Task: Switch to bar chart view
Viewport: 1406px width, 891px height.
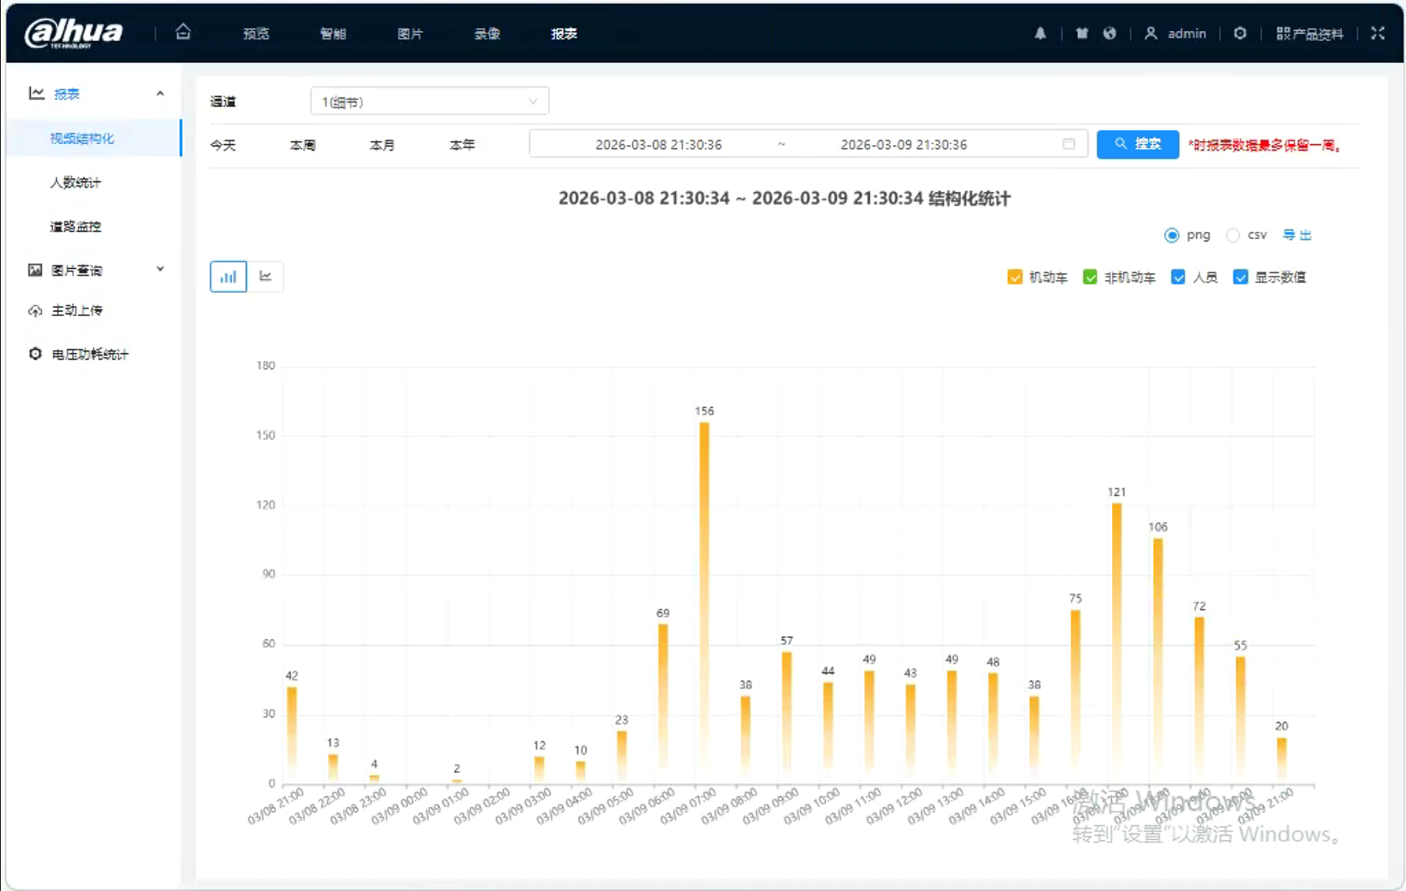Action: click(228, 277)
